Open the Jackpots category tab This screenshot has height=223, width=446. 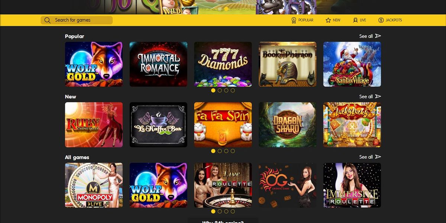(390, 20)
